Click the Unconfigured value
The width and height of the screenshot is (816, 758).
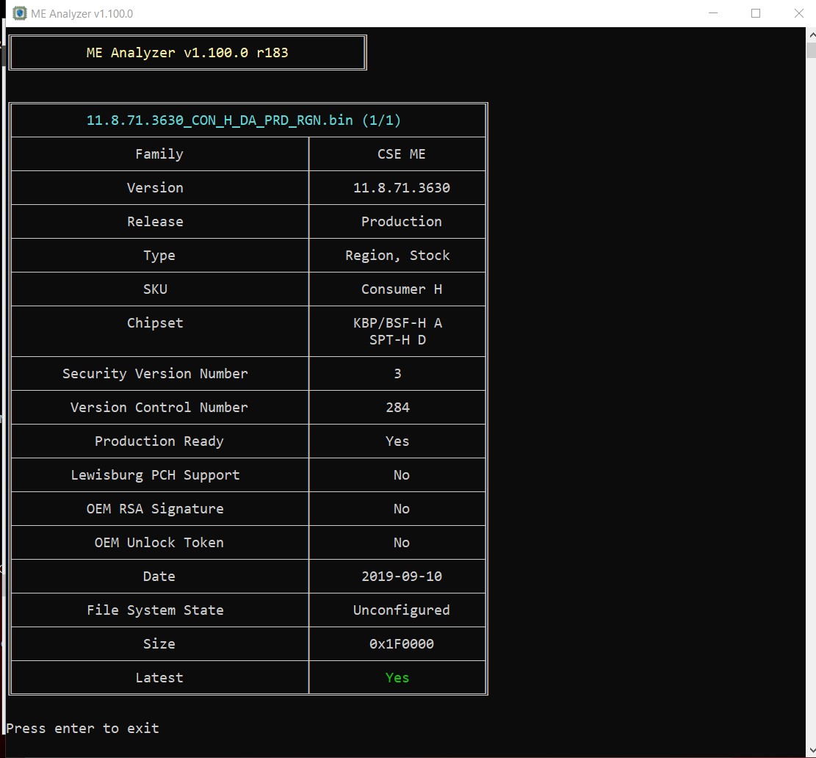tap(401, 610)
